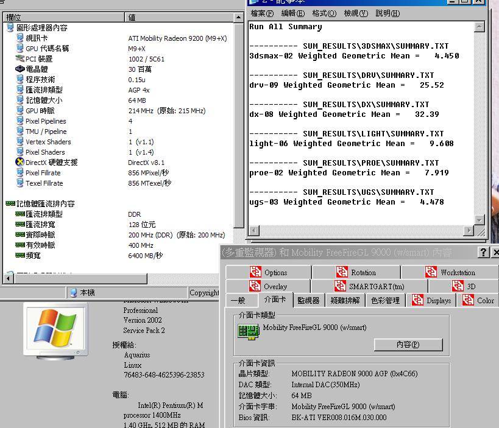Viewport: 499px width, 428px height.
Task: Click the 'ATI Mobility Radeon 9200 (M9+X)' value
Action: [x=177, y=38]
